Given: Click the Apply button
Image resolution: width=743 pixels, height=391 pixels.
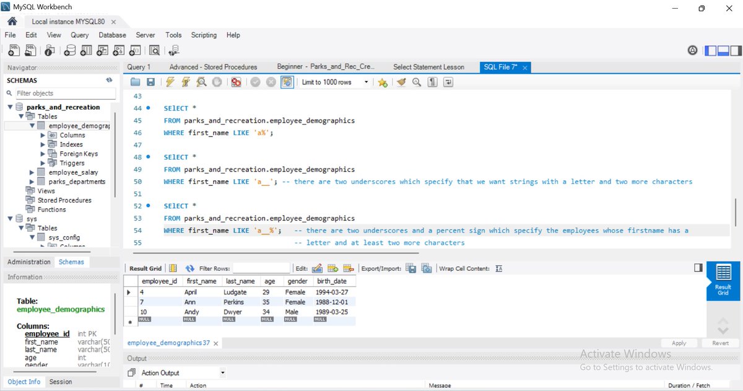Looking at the screenshot, I should pyautogui.click(x=679, y=343).
